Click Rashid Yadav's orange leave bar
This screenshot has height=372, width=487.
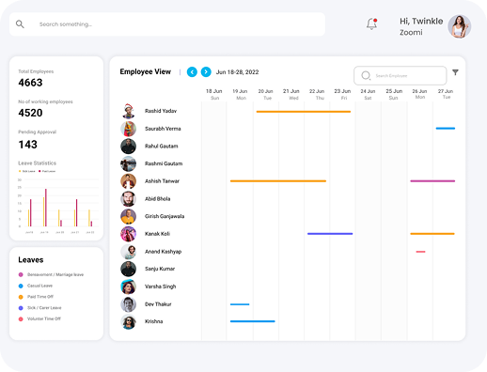304,112
